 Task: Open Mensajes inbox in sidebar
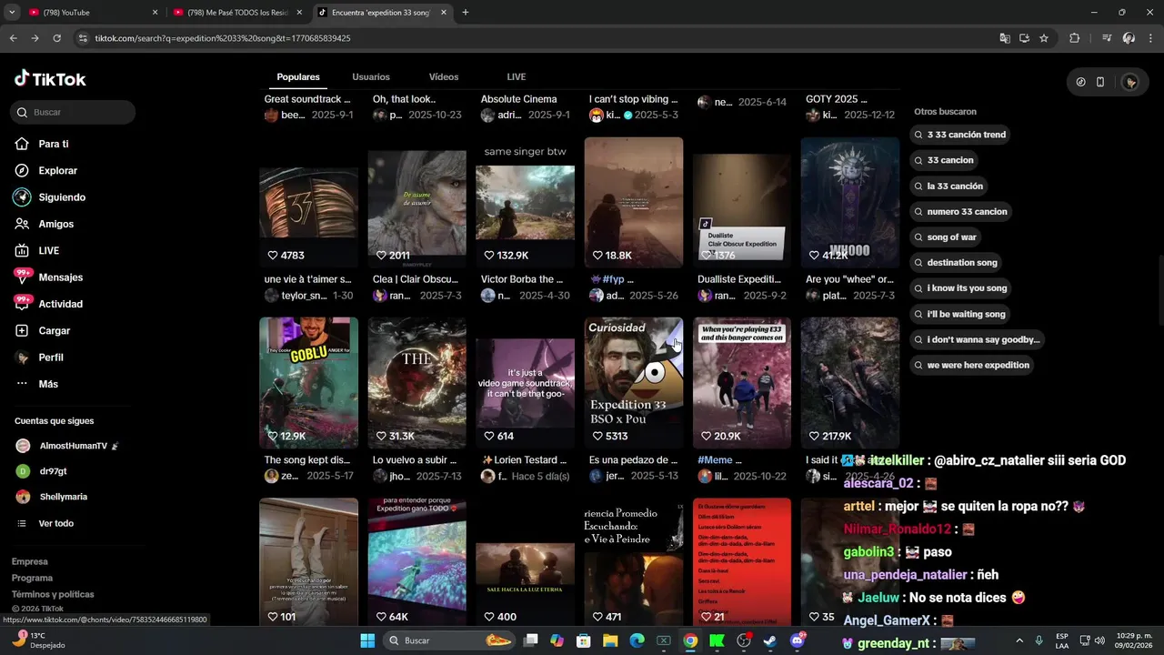[x=60, y=277]
